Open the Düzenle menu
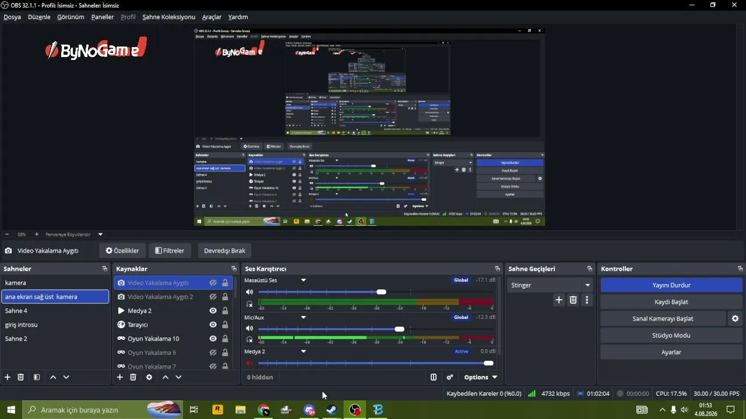 pos(39,17)
